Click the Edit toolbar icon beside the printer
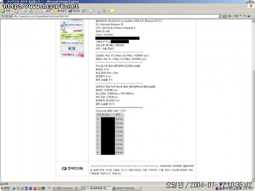Viewport: 255px width, 191px height. point(104,11)
